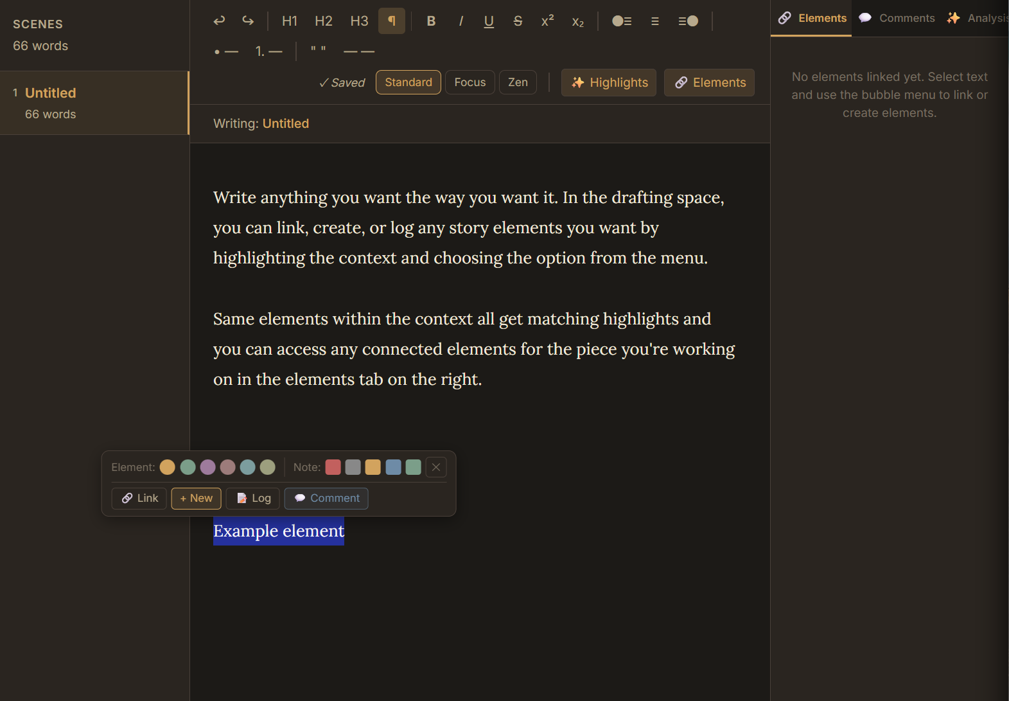Image resolution: width=1009 pixels, height=701 pixels.
Task: Select the paragraph (pilcrow) style icon
Action: pos(392,21)
